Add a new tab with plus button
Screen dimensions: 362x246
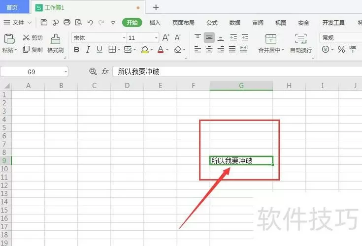pyautogui.click(x=156, y=7)
